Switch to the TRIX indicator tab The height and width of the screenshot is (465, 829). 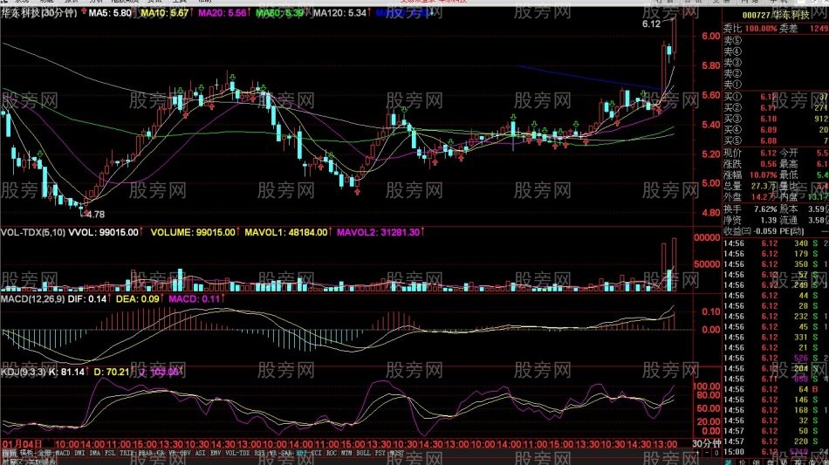[127, 453]
